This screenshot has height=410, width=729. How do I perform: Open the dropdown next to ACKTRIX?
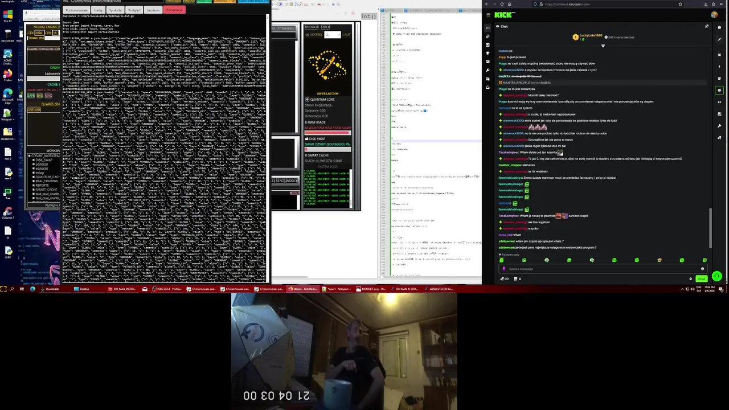click(x=333, y=35)
